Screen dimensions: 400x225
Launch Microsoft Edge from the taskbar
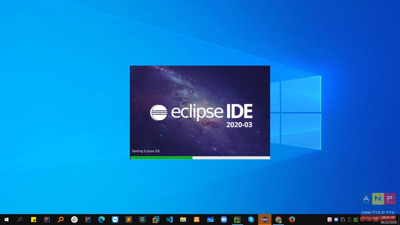[101, 219]
